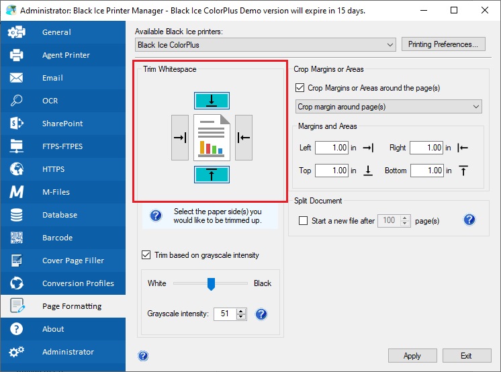Open help for trimming paper sides
This screenshot has width=501, height=372.
point(156,216)
